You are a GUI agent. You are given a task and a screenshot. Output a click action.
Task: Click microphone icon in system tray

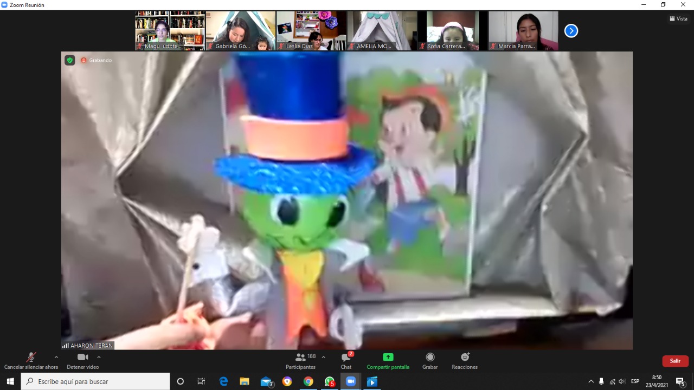[601, 381]
